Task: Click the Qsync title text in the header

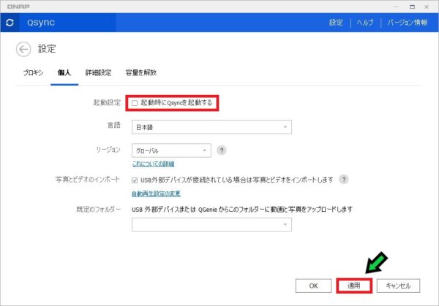Action: [41, 23]
